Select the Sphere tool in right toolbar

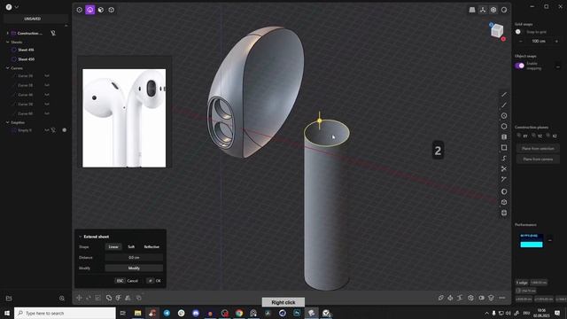[x=504, y=191]
